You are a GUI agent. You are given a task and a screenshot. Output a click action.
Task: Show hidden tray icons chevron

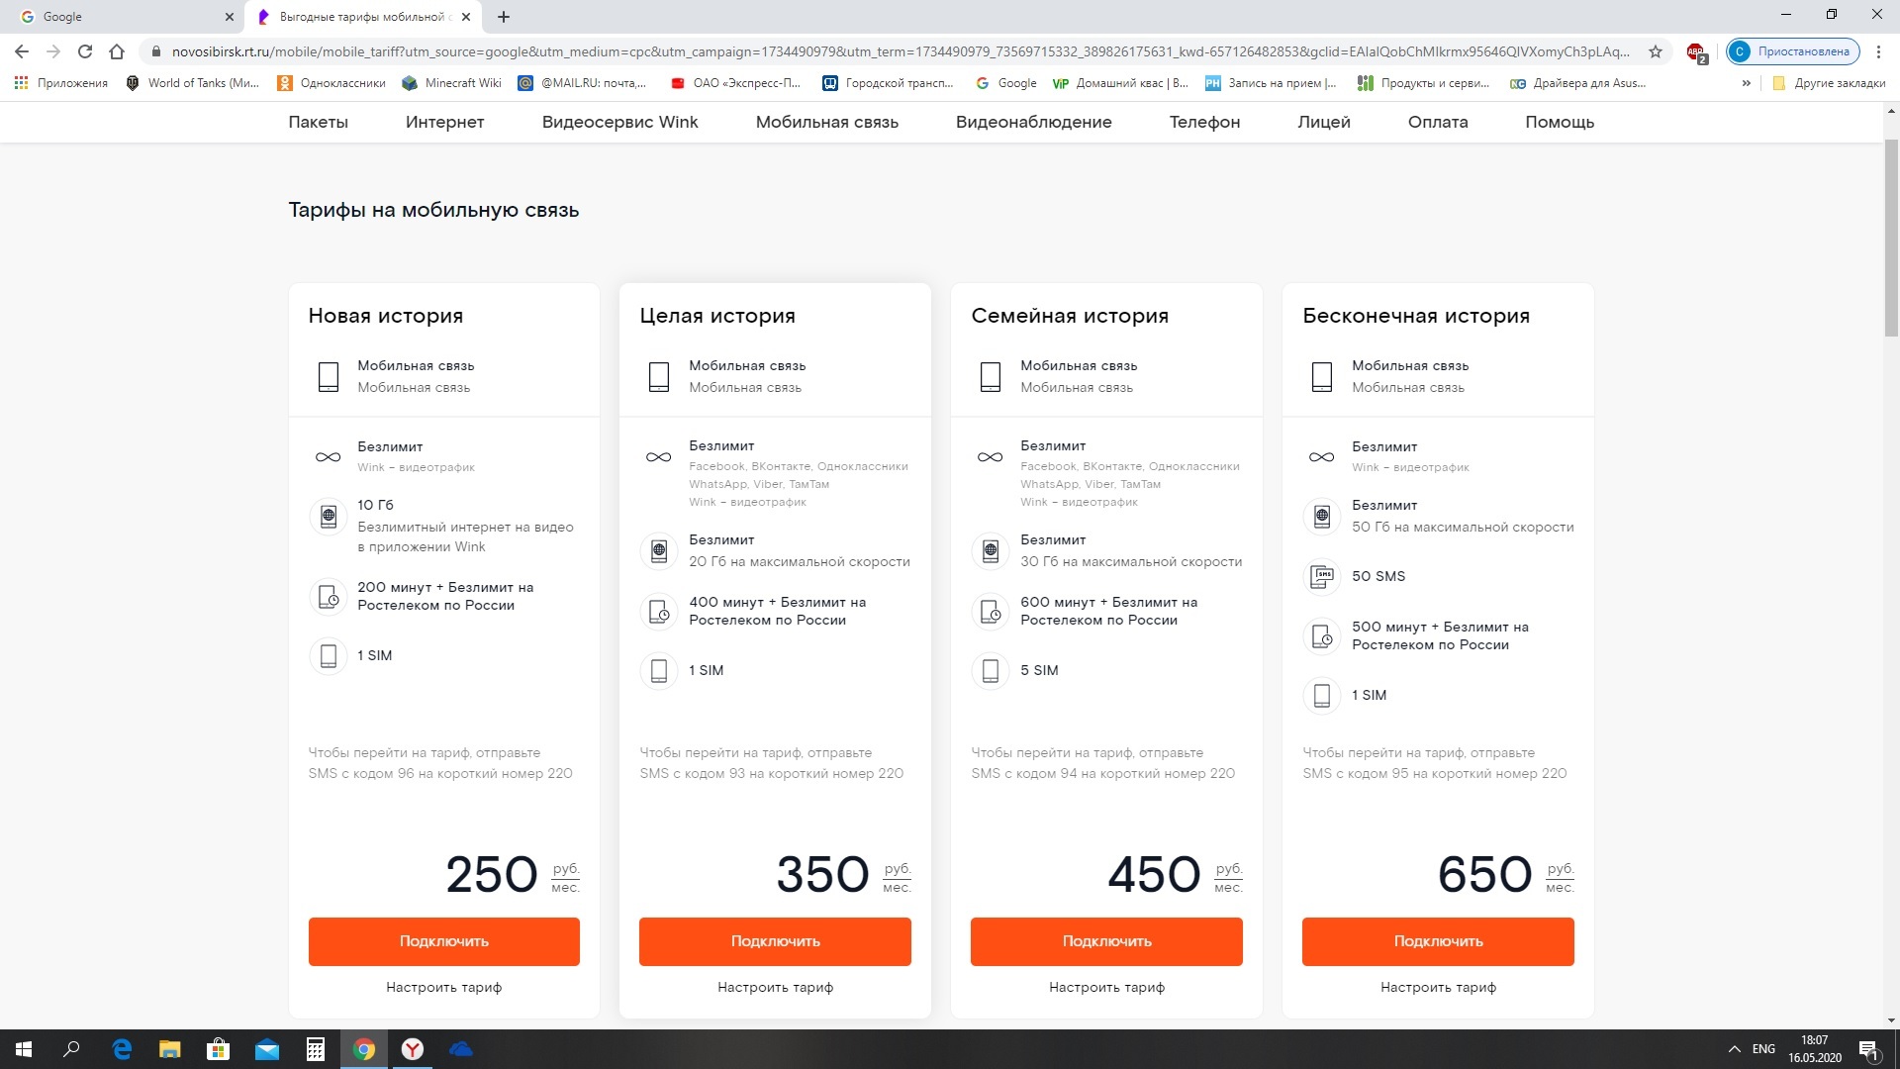(x=1734, y=1049)
